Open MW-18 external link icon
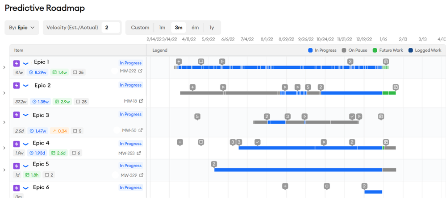Screen dimensions: 446x207 141,101
